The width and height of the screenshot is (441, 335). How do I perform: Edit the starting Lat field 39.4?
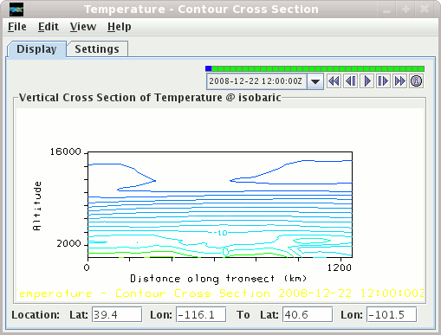point(117,314)
